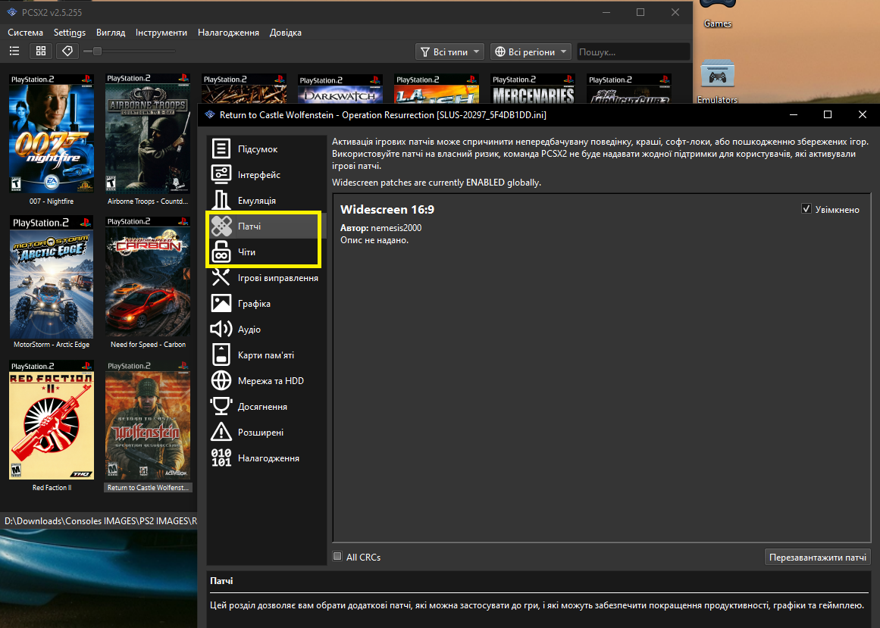This screenshot has width=880, height=628.
Task: Click the Перезавантажити патчі button
Action: tap(817, 557)
